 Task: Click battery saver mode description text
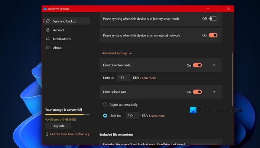pos(141,18)
